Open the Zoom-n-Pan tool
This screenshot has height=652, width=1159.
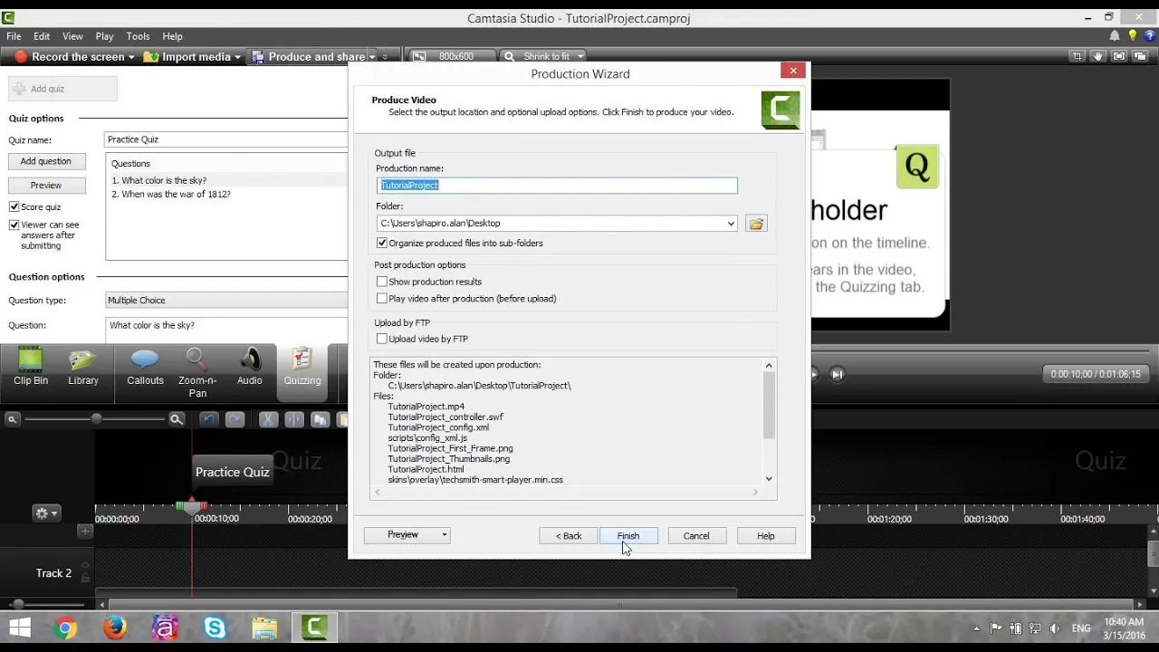[197, 372]
